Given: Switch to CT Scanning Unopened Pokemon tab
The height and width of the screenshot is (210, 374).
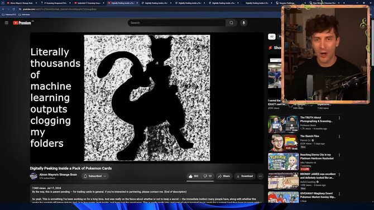Looking at the screenshot, I should [x=55, y=3].
